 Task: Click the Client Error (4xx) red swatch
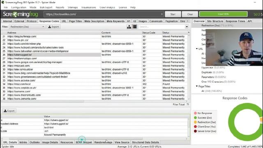pos(195,127)
